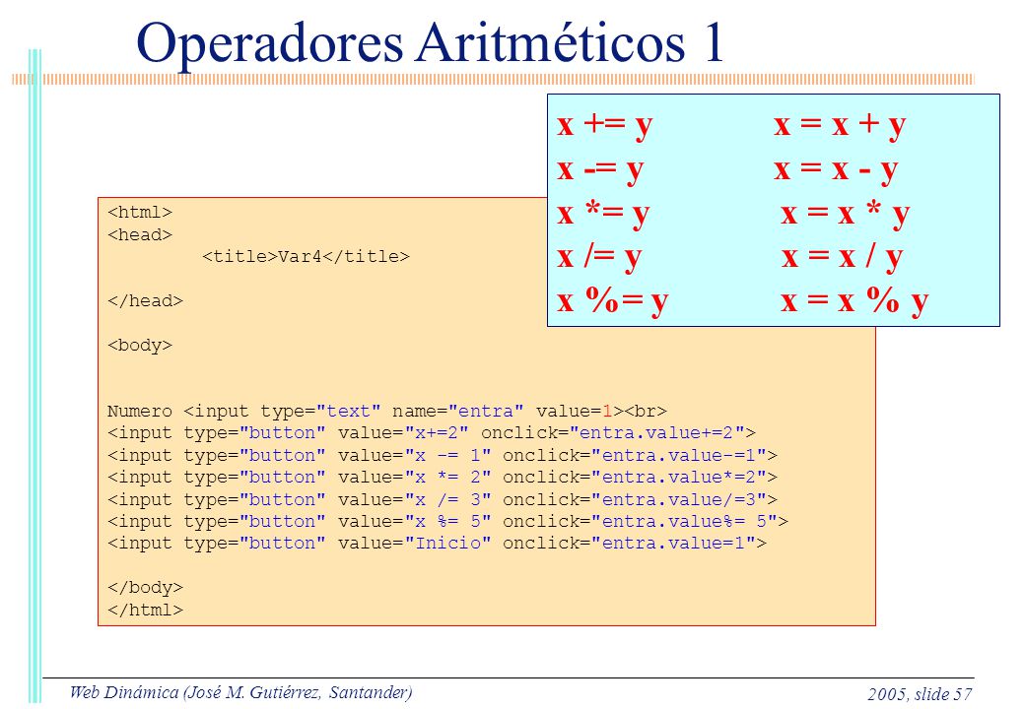
Task: Click the 'x -= y' expression
Action: 600,169
